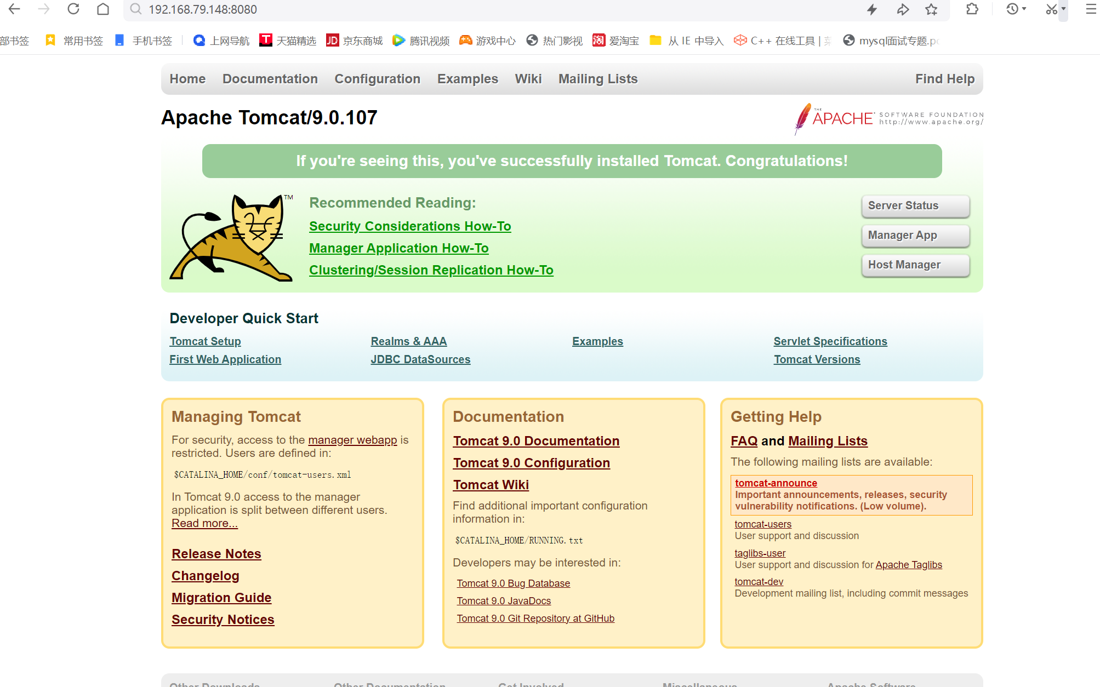Screen dimensions: 1100x687
Task: Bookmark this page with the star icon
Action: 931,9
